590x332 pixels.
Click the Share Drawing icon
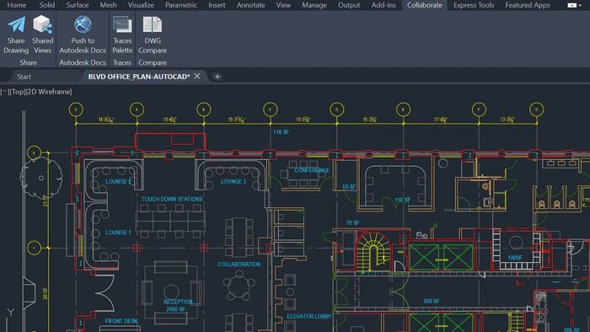click(16, 35)
